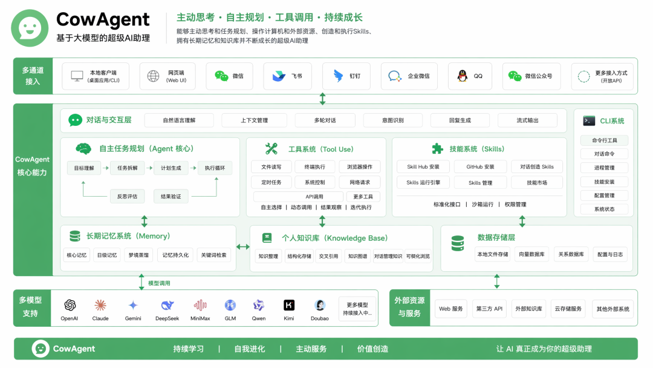653x368 pixels.
Task: Click the brain icon for 自主任务规划
Action: click(83, 148)
